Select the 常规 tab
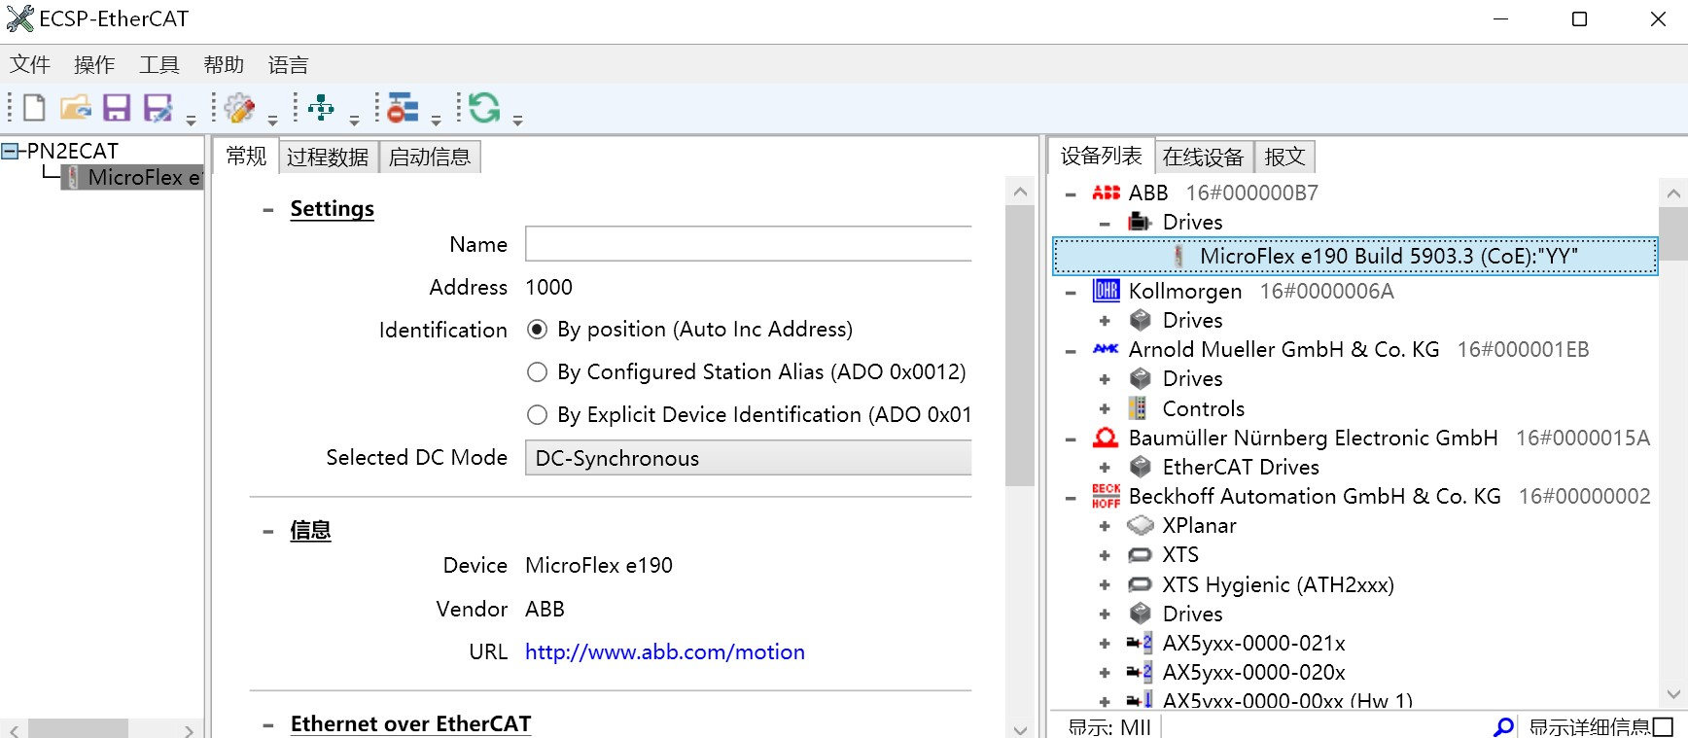Screen dimensions: 1688x738 (x=246, y=156)
